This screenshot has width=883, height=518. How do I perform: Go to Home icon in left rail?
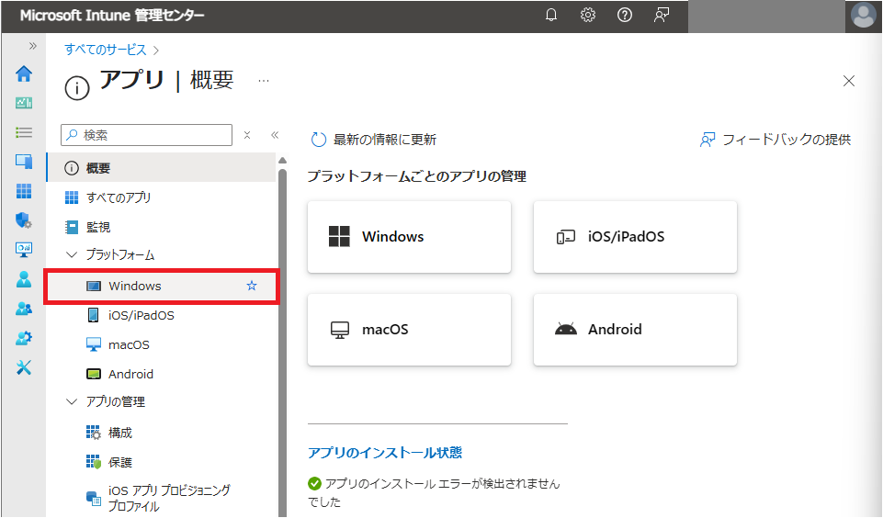pyautogui.click(x=24, y=73)
